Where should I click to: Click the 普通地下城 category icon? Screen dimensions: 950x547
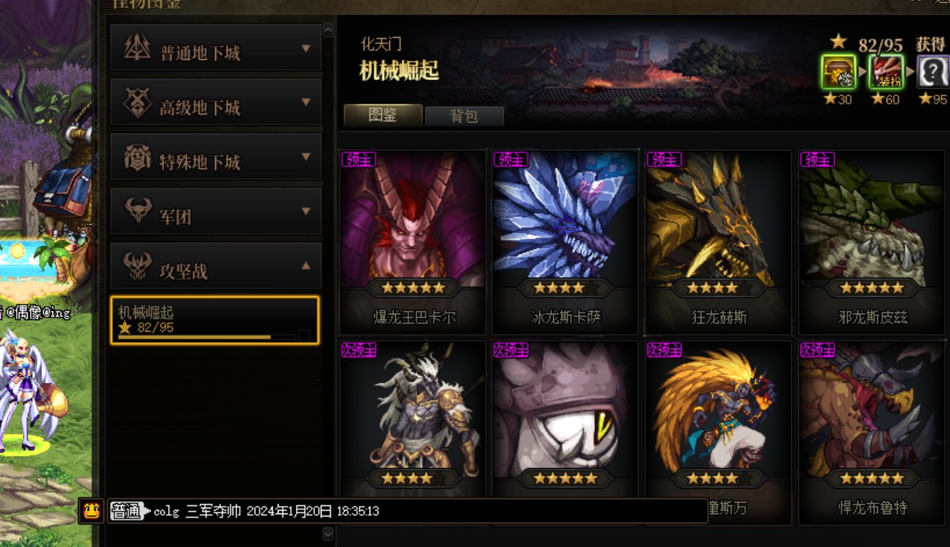(137, 48)
